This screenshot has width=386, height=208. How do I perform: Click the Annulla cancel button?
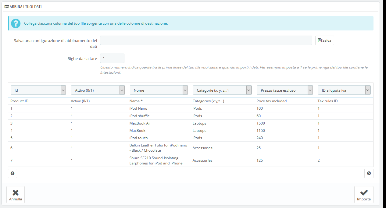(16, 195)
